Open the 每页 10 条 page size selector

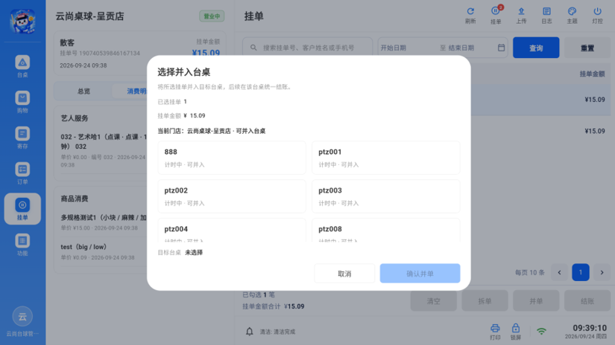click(529, 273)
